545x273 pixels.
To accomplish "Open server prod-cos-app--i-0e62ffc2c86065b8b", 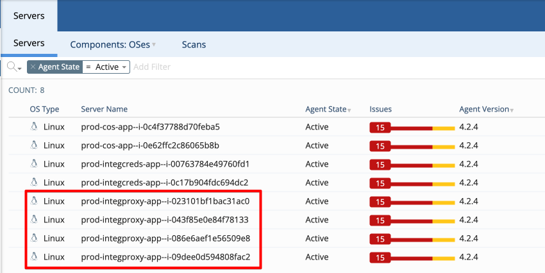I will [150, 145].
